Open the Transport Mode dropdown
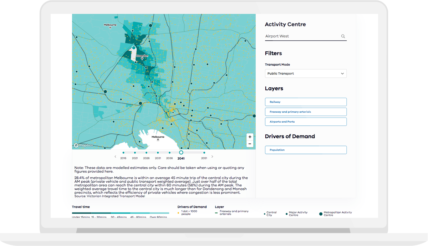The height and width of the screenshot is (246, 428). pos(306,74)
